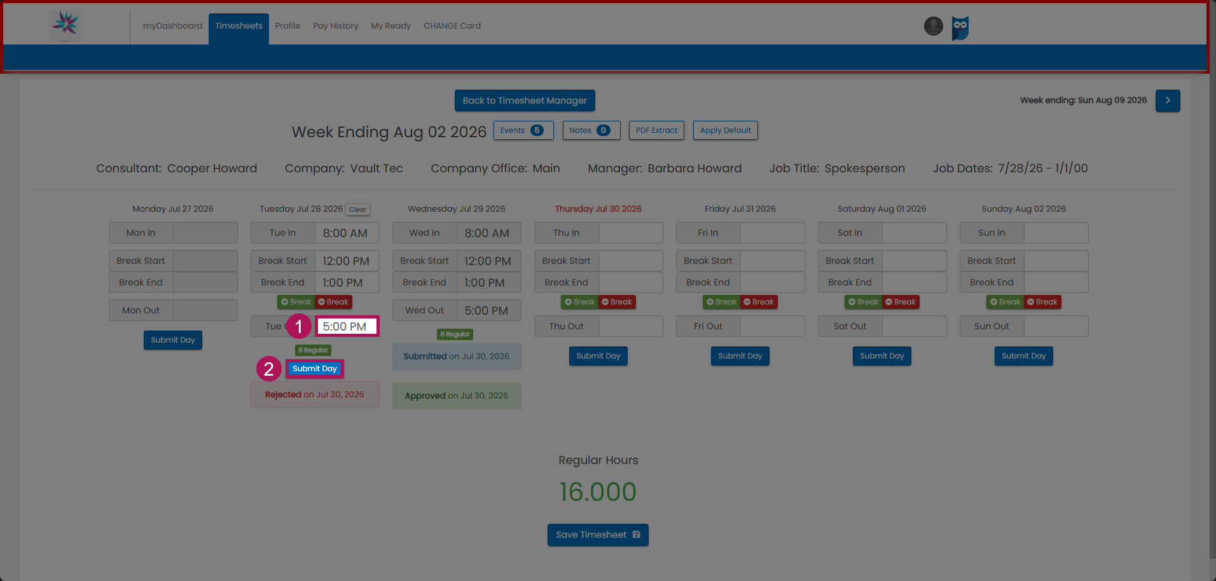Image resolution: width=1216 pixels, height=581 pixels.
Task: Click the Thu In time field
Action: pos(631,233)
